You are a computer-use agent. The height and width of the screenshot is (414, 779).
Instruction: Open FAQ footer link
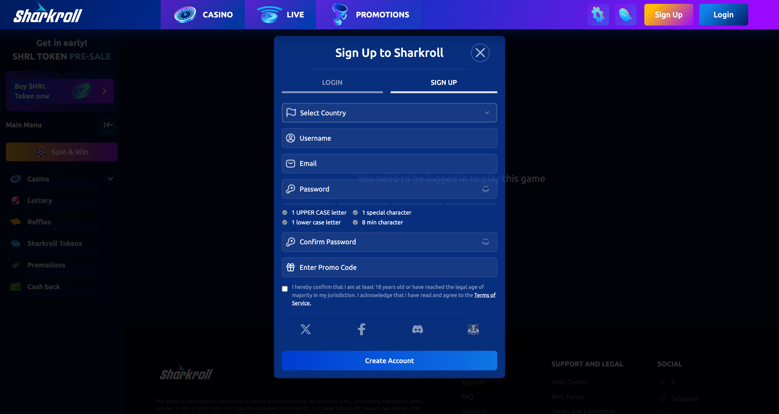coord(467,397)
